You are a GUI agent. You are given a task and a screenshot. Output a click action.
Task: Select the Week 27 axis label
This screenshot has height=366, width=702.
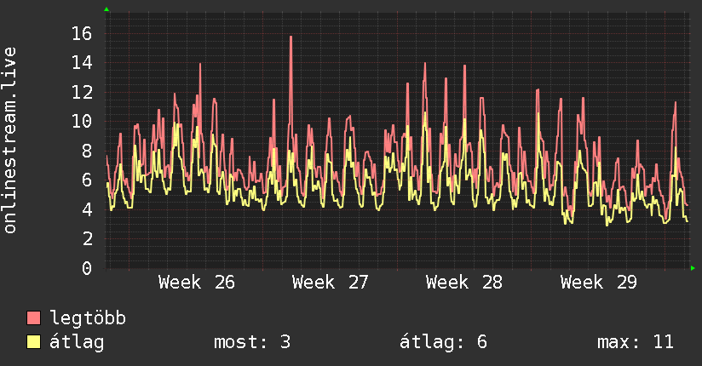pyautogui.click(x=331, y=283)
